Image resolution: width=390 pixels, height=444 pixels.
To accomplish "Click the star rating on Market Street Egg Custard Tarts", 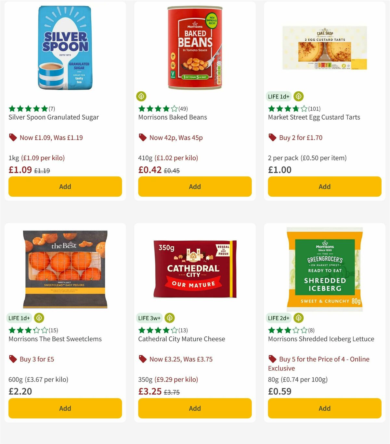I will 285,109.
